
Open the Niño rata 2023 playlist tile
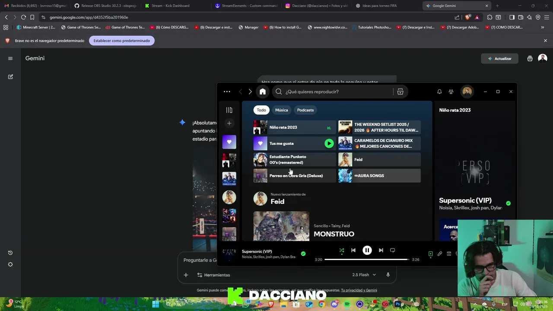(x=295, y=127)
